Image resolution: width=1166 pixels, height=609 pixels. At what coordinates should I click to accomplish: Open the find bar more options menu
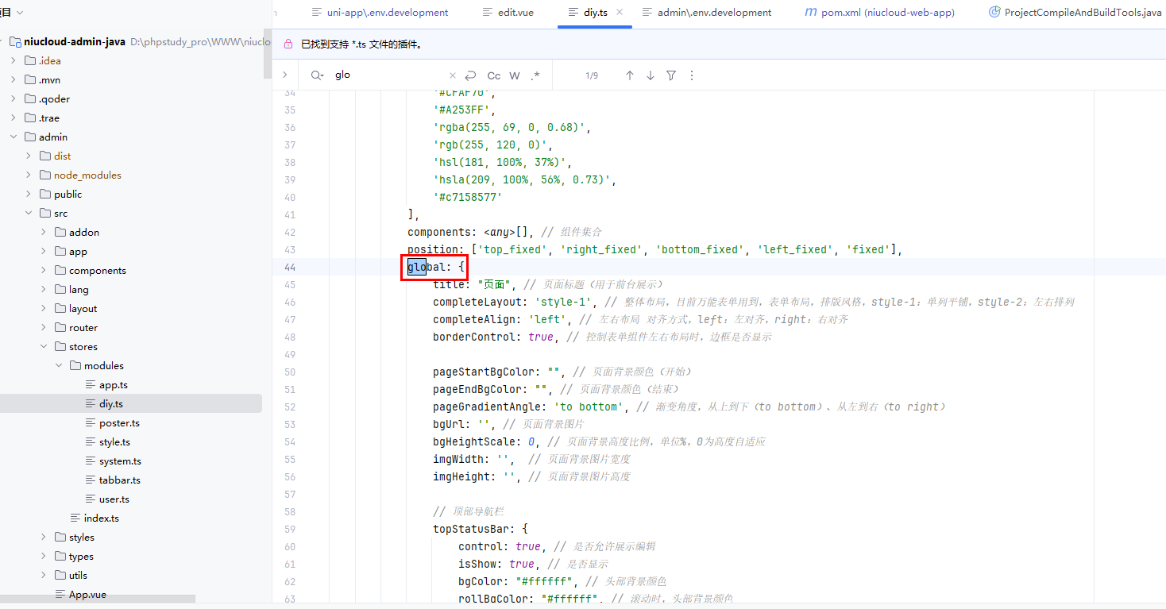click(x=692, y=75)
